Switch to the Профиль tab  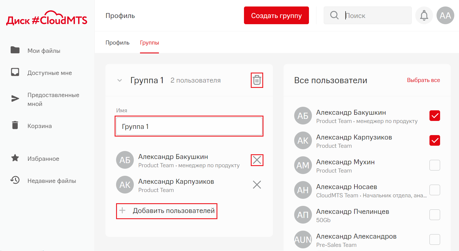(x=118, y=43)
